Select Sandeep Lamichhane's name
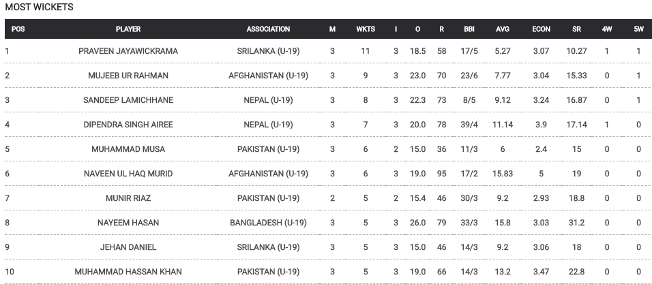 (128, 100)
